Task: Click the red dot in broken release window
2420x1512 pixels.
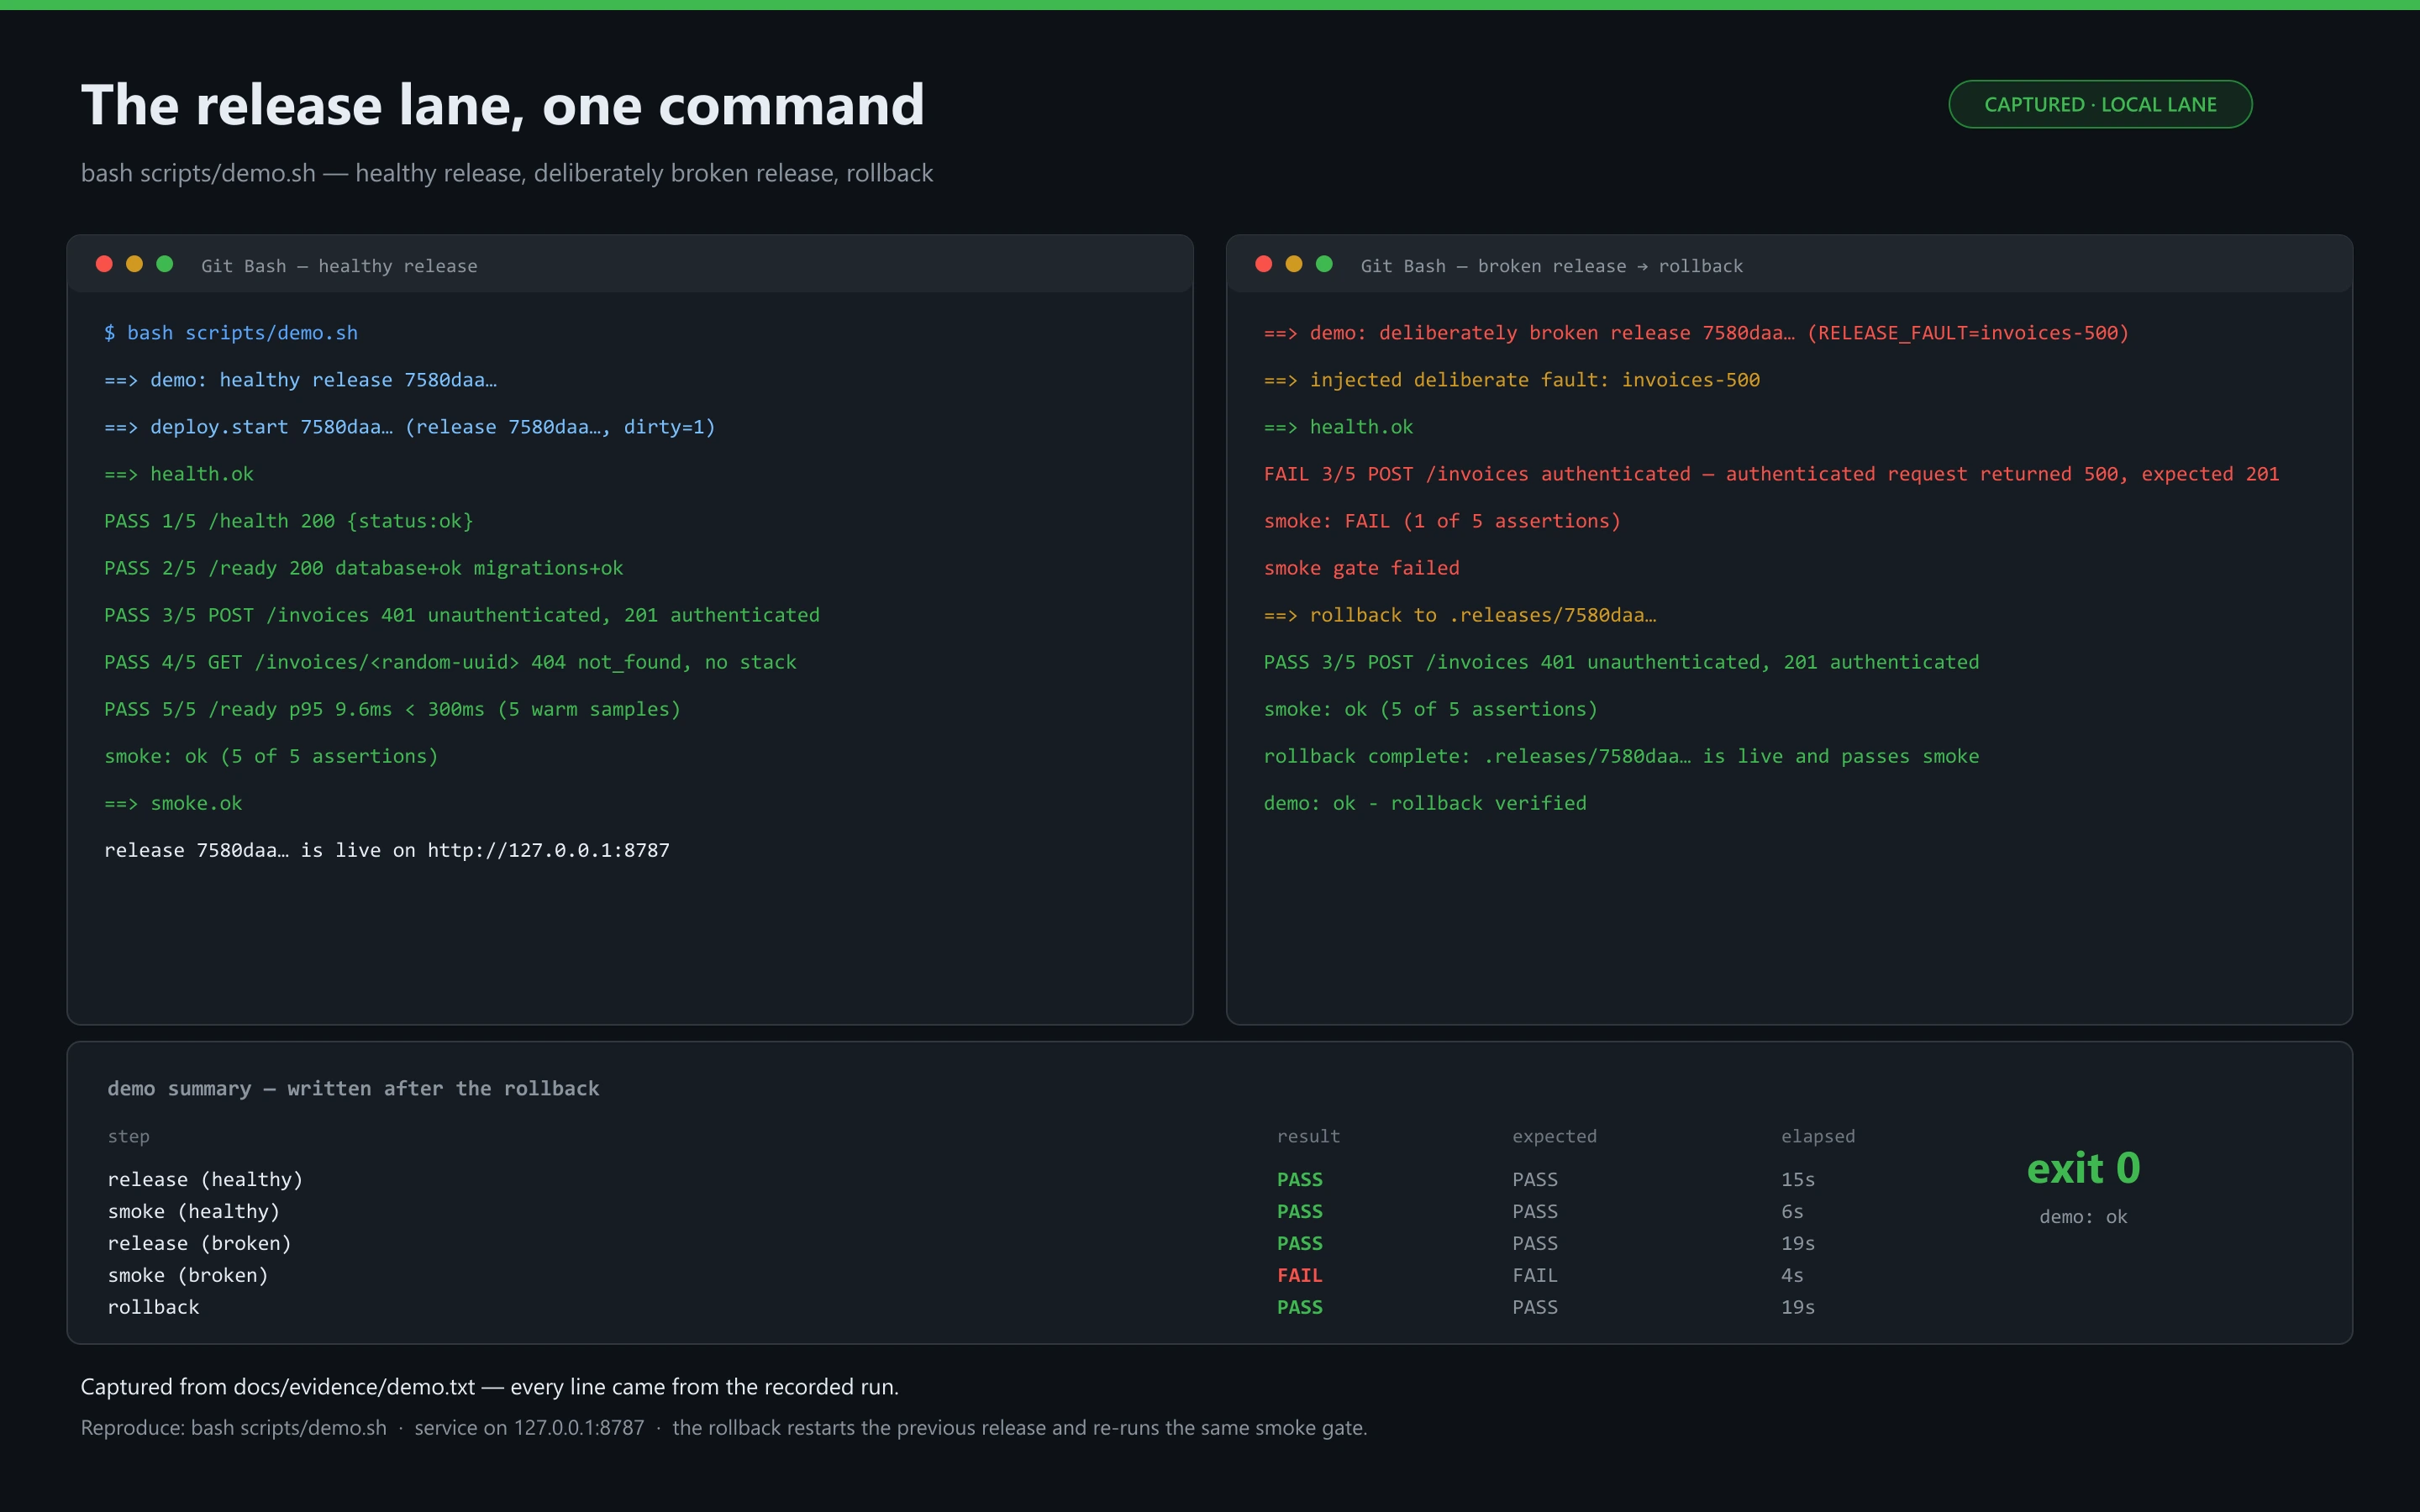Action: (1264, 264)
